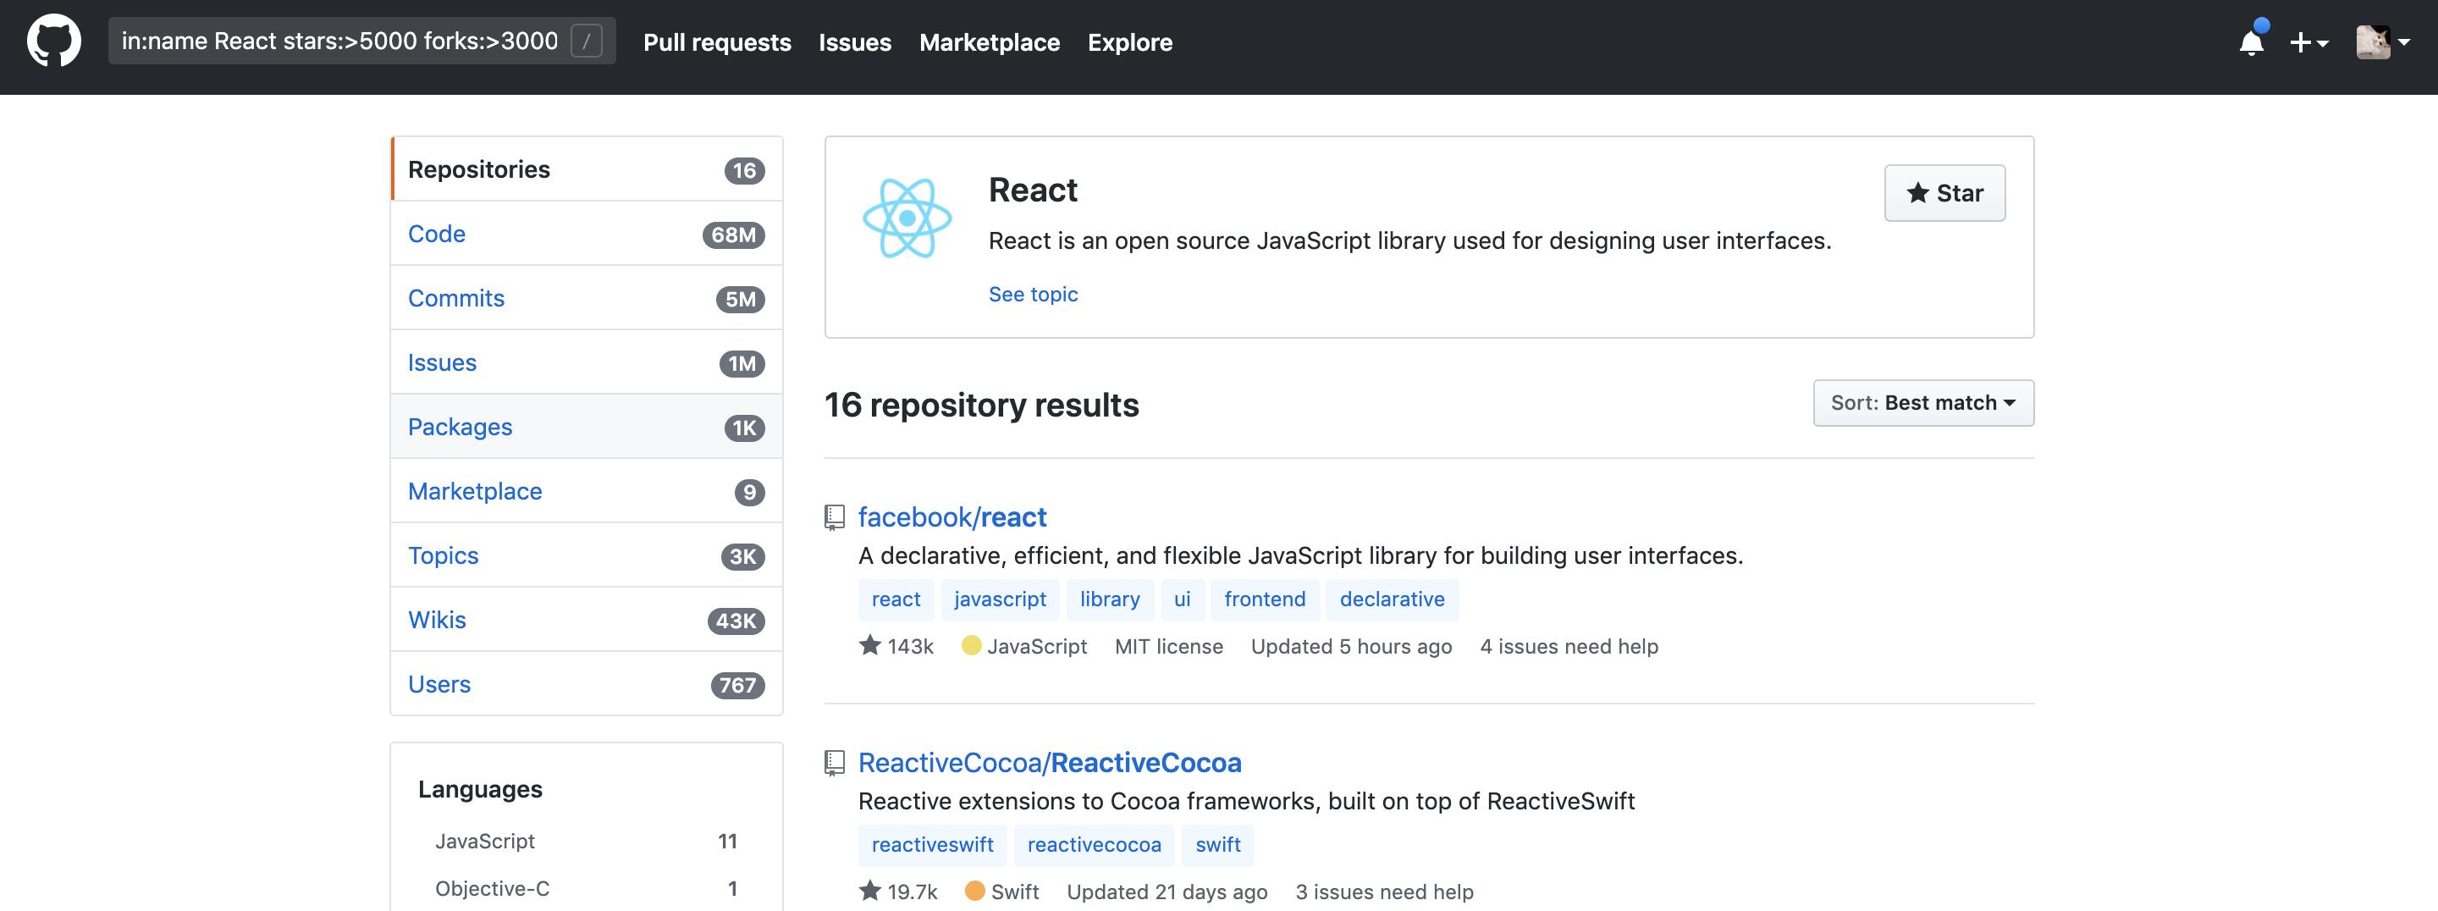Viewport: 2438px width, 911px height.
Task: Filter results by JavaScript language
Action: coord(484,841)
